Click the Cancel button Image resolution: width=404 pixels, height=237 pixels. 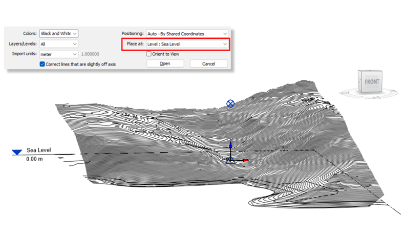pyautogui.click(x=209, y=63)
